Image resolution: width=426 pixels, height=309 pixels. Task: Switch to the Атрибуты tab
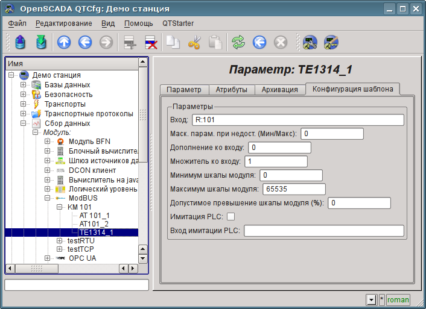coord(231,90)
